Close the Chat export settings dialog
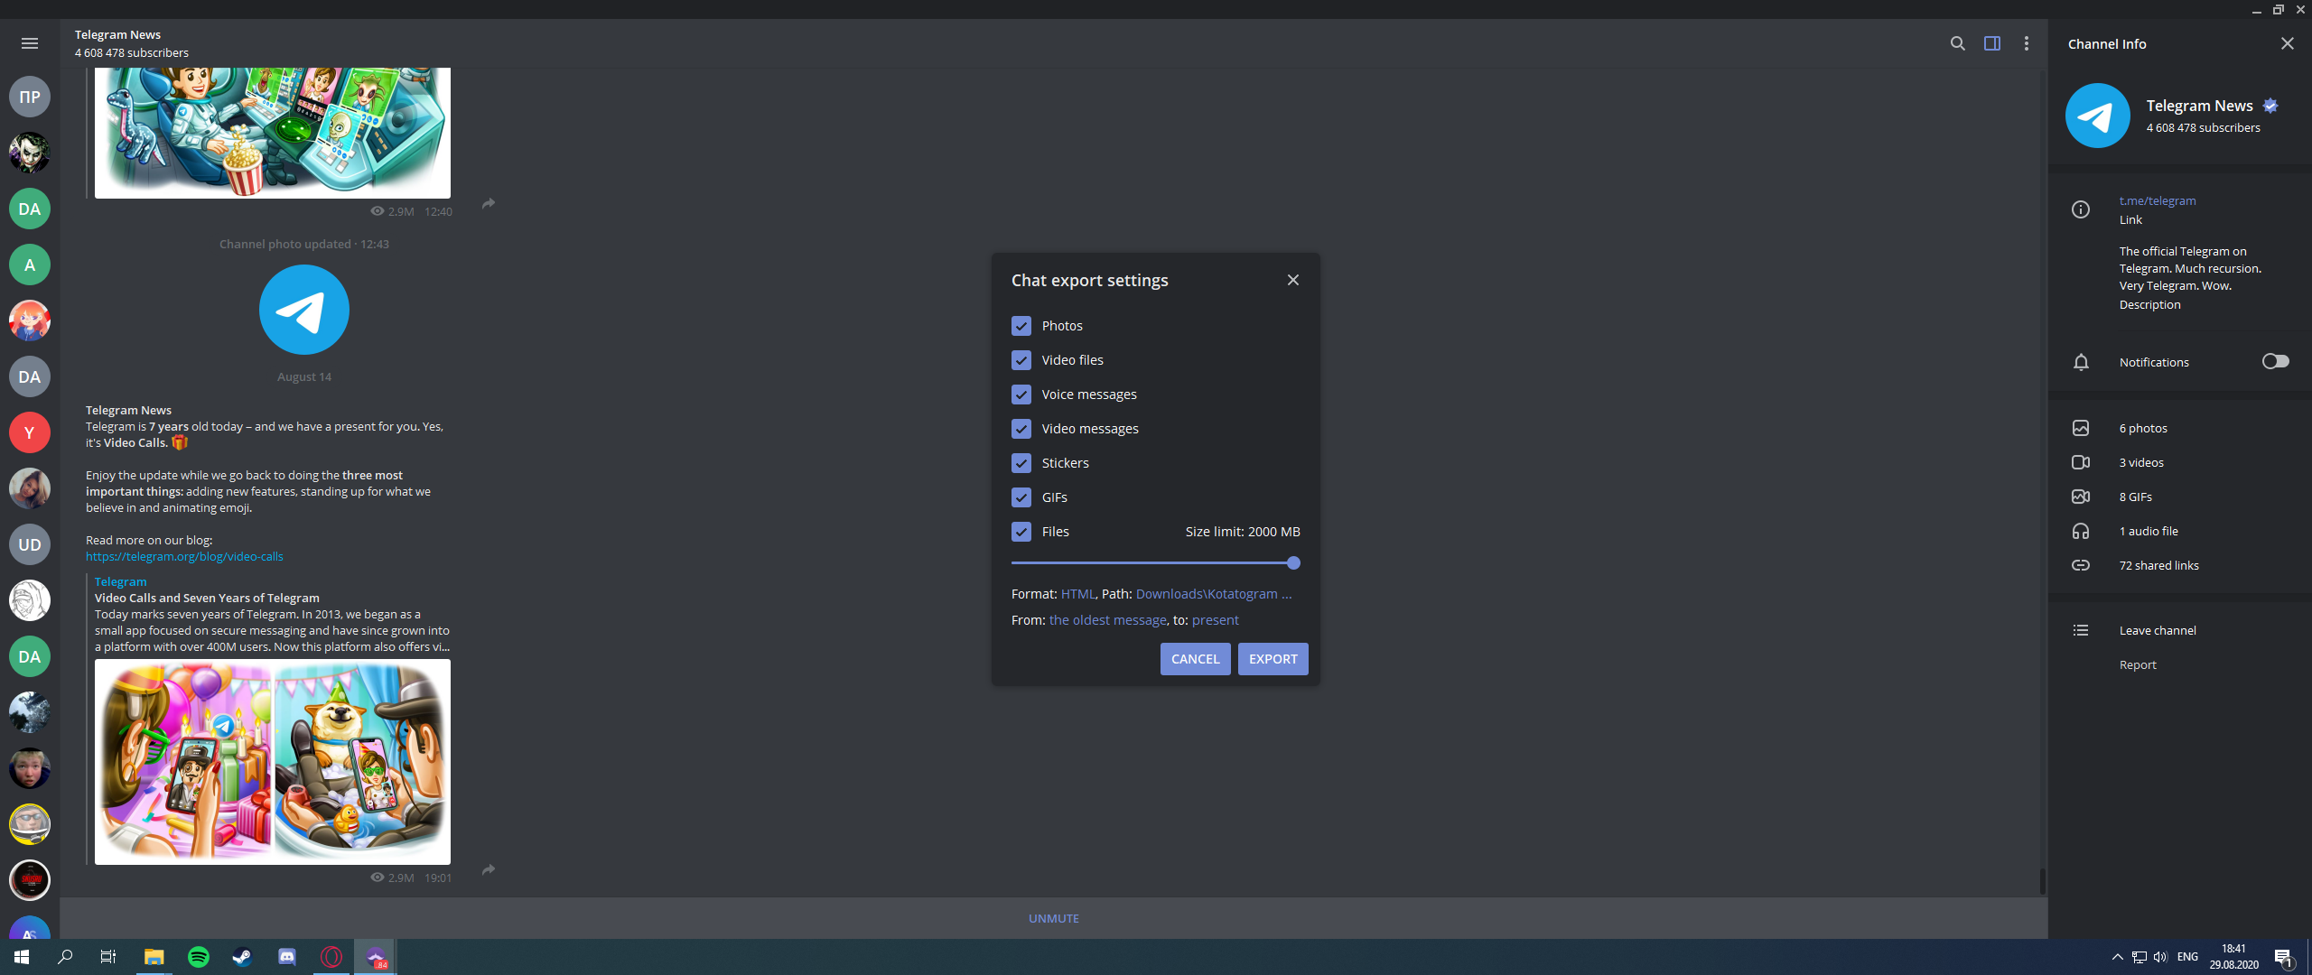 1292,280
